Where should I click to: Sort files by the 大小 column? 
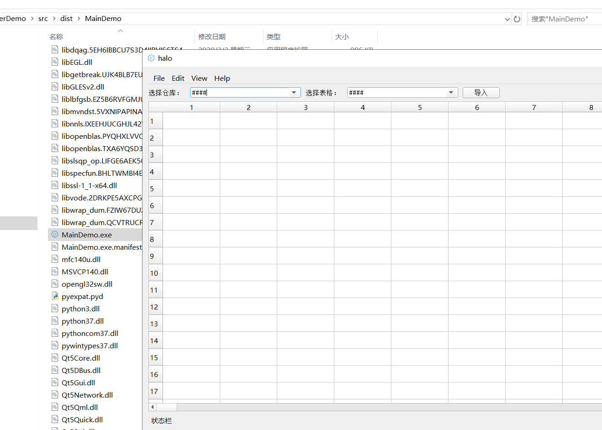pos(342,37)
